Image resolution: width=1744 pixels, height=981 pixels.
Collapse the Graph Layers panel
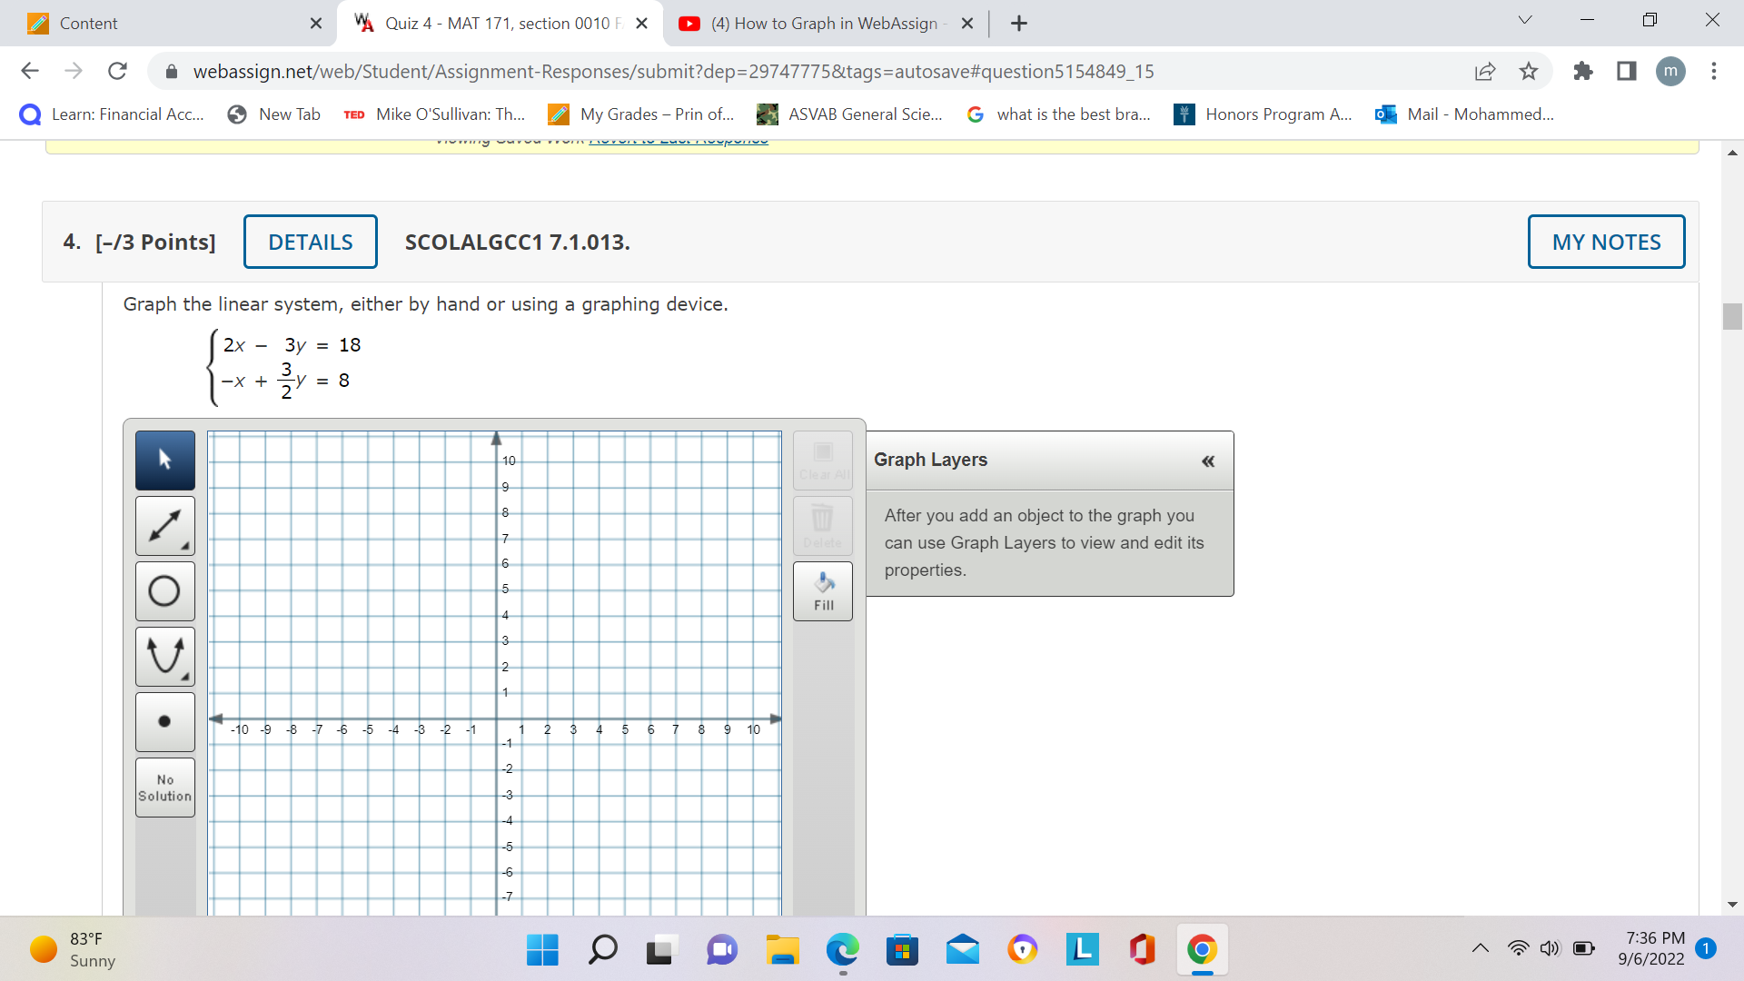pyautogui.click(x=1208, y=461)
